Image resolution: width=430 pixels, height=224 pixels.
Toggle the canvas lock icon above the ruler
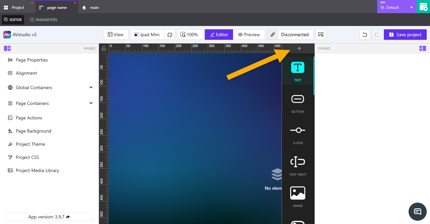(x=104, y=48)
